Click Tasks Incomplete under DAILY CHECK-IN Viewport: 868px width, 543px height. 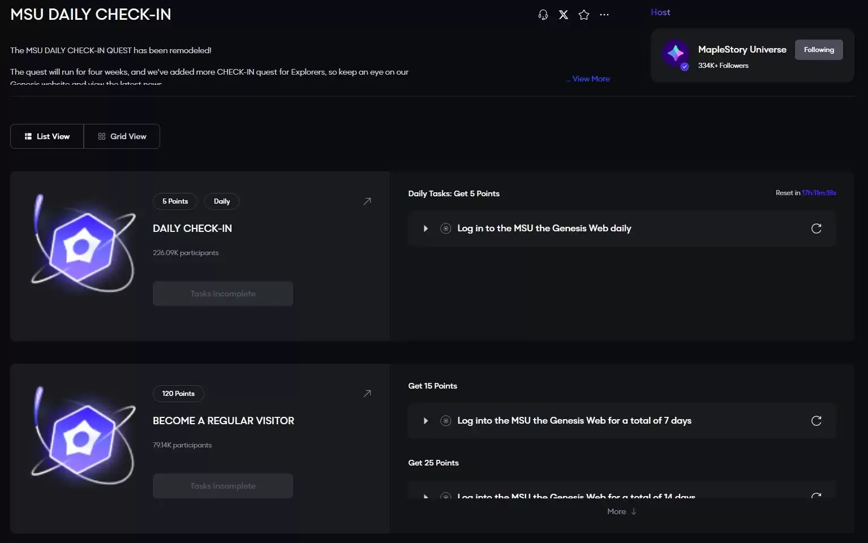tap(223, 294)
